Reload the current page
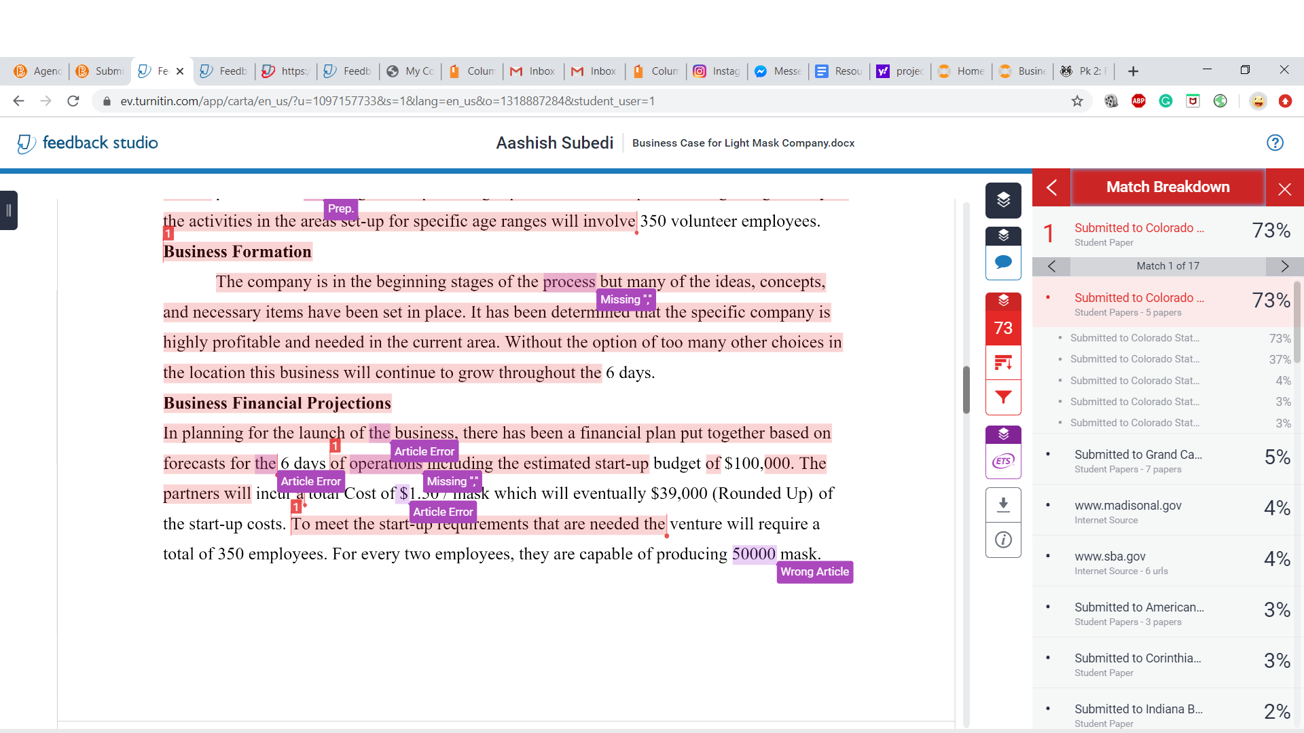1304x733 pixels. pos(73,101)
